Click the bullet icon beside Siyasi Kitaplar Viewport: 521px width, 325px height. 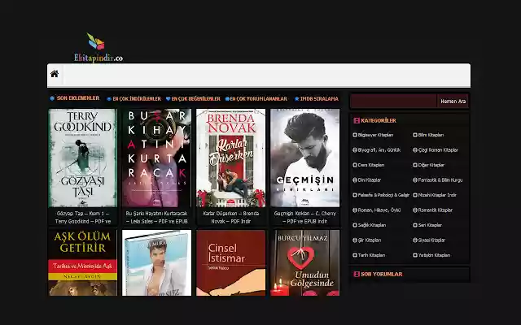(x=415, y=240)
